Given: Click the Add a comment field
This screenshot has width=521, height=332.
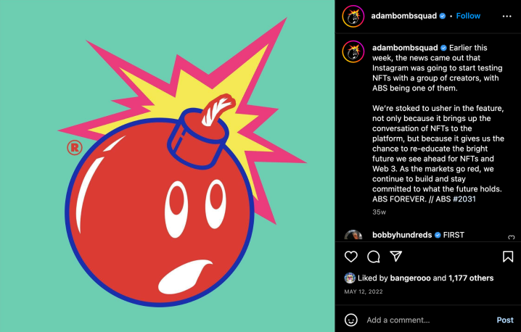Looking at the screenshot, I should tap(429, 320).
